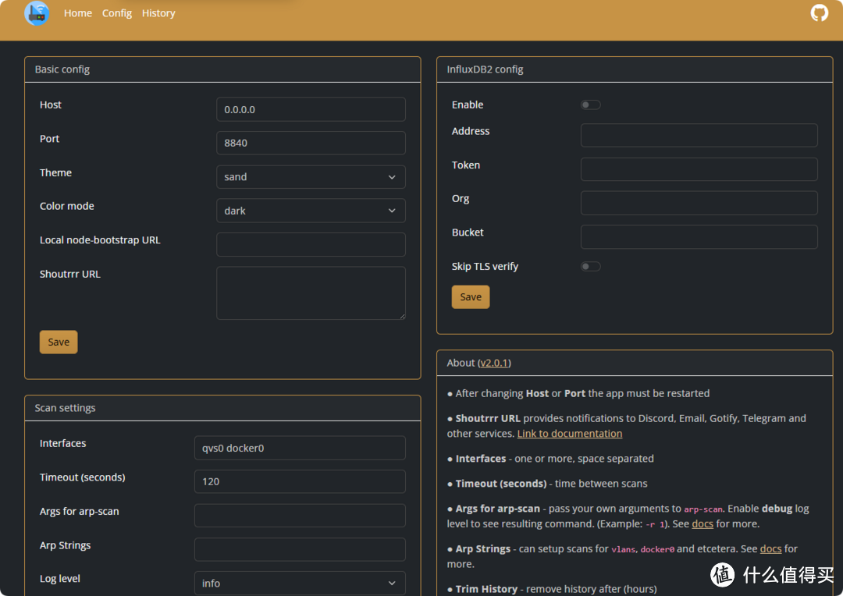Open the v2.0.1 version link

[x=494, y=363]
